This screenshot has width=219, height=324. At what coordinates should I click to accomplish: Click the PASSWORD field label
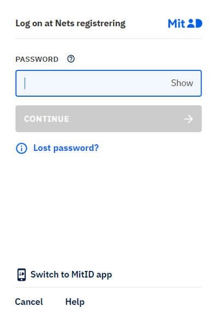pyautogui.click(x=37, y=60)
